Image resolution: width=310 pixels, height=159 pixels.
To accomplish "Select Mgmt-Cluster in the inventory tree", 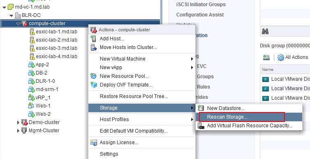I will (x=44, y=131).
